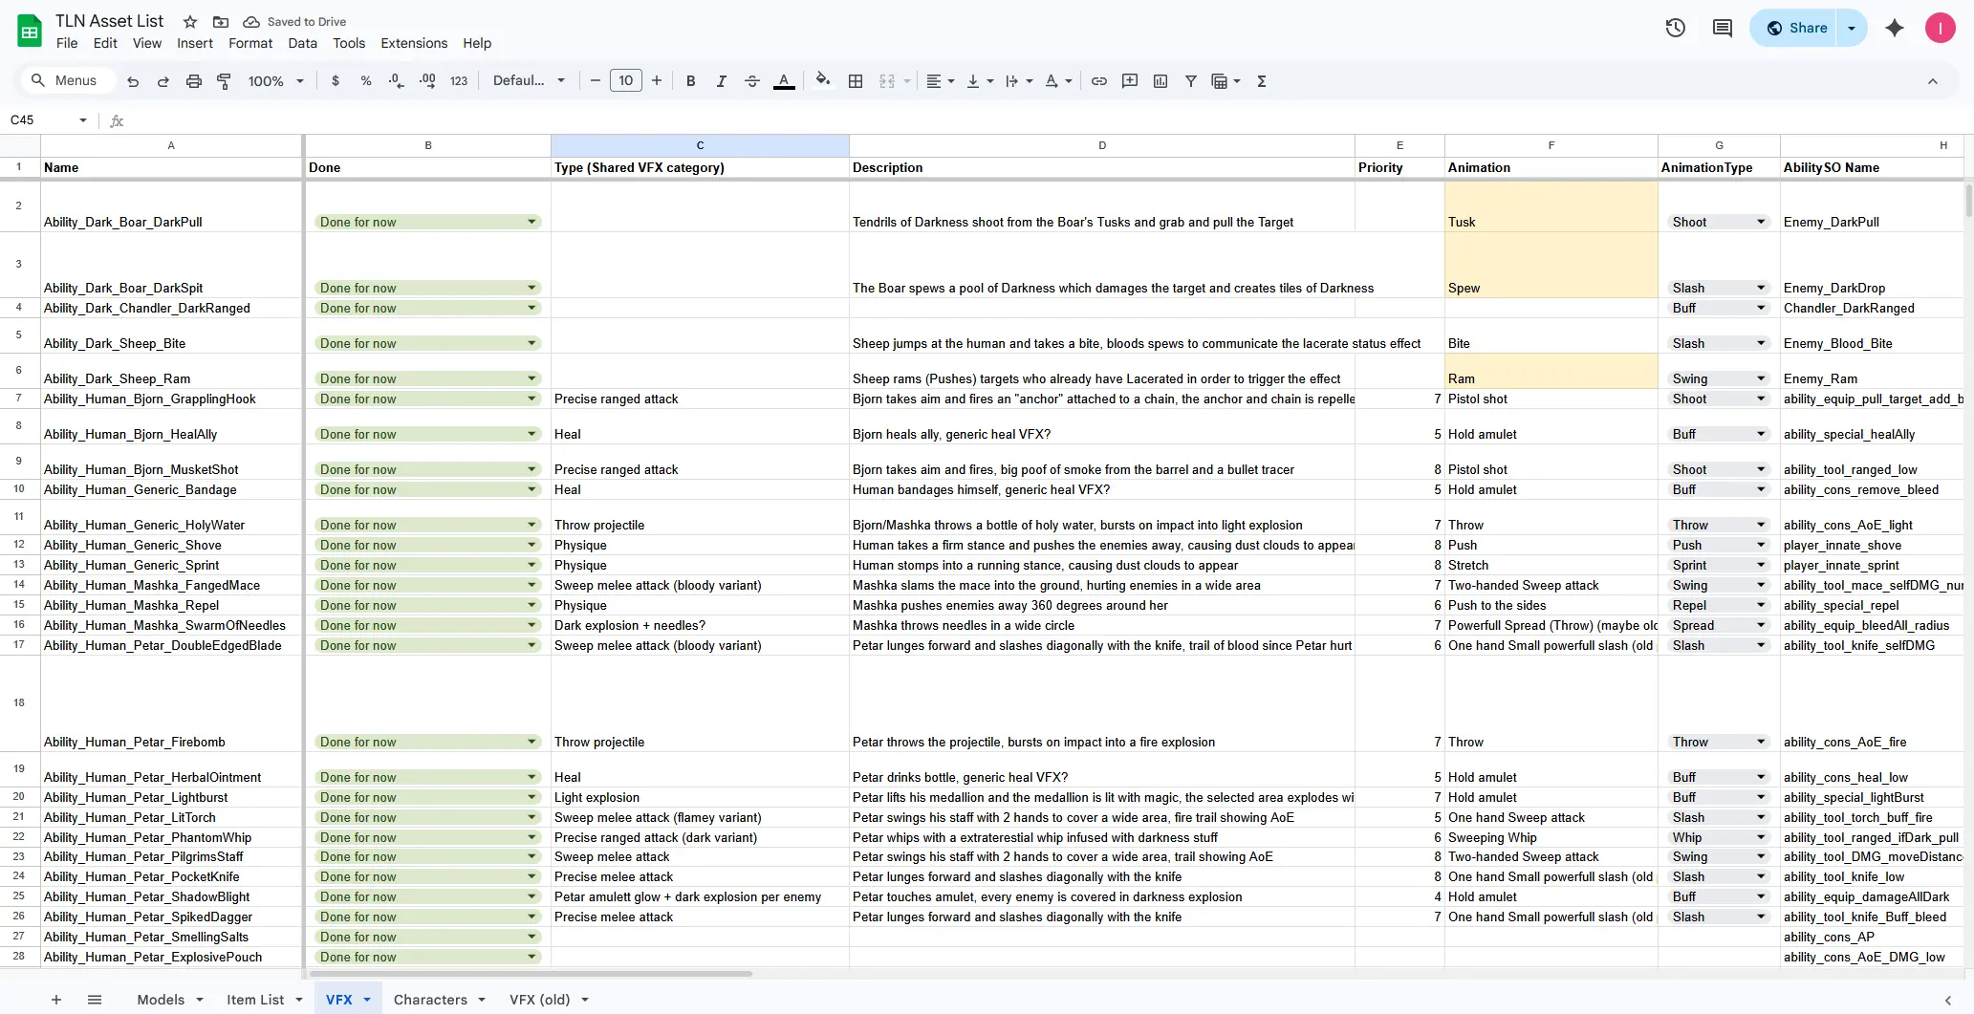The height and width of the screenshot is (1014, 1974).
Task: Toggle bold formatting
Action: pyautogui.click(x=690, y=81)
